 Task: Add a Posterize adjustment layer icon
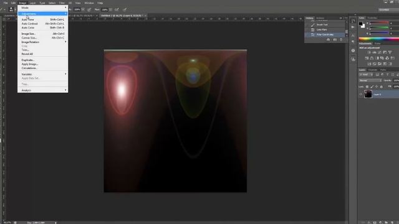click(x=374, y=63)
